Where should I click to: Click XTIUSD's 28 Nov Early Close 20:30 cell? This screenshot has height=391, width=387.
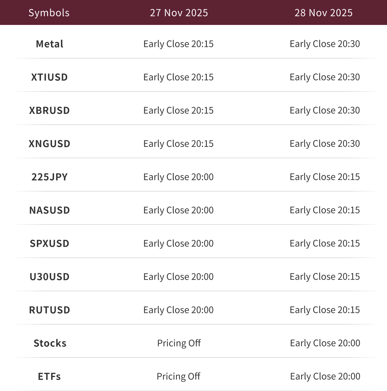[325, 77]
